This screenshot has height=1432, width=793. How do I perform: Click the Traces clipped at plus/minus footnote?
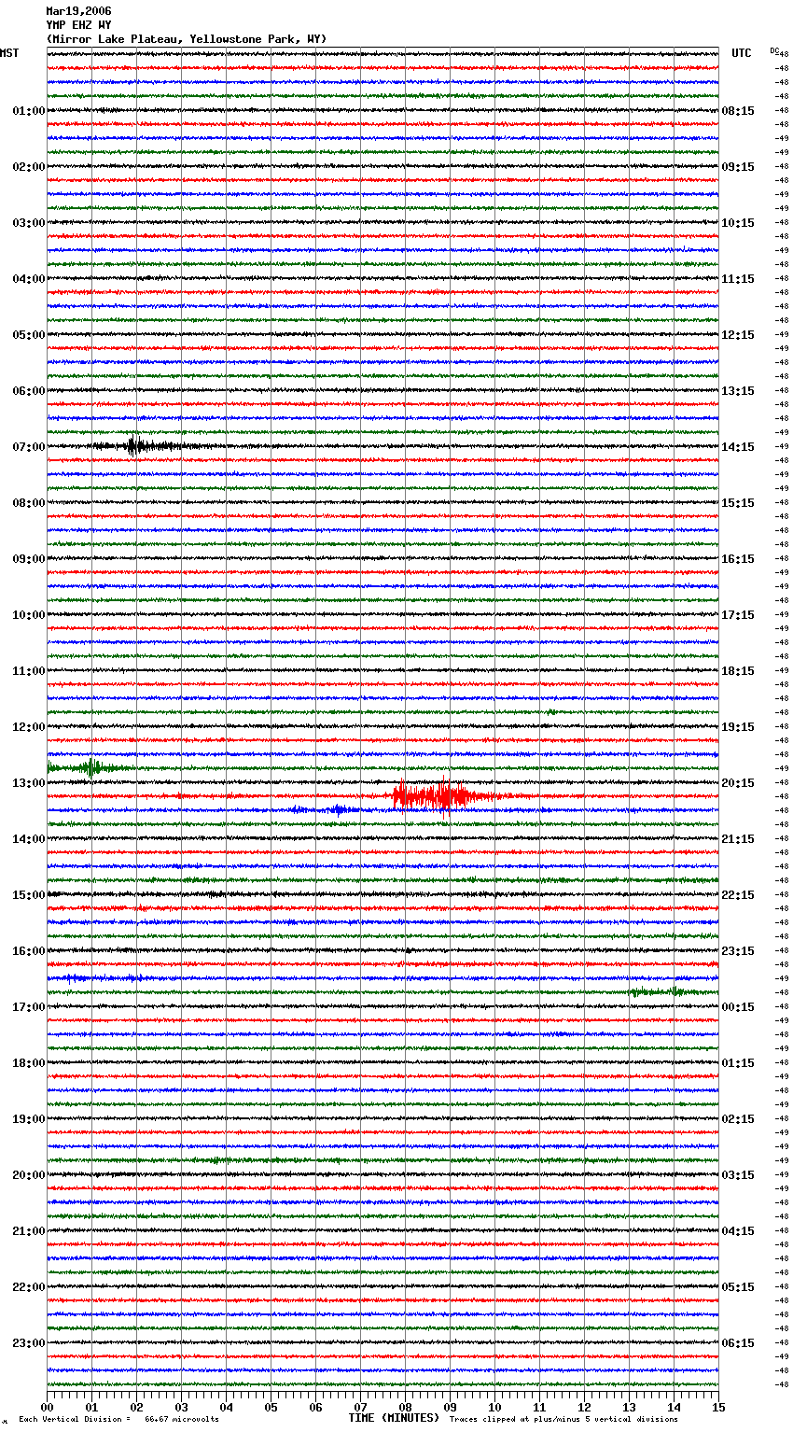(x=563, y=1419)
